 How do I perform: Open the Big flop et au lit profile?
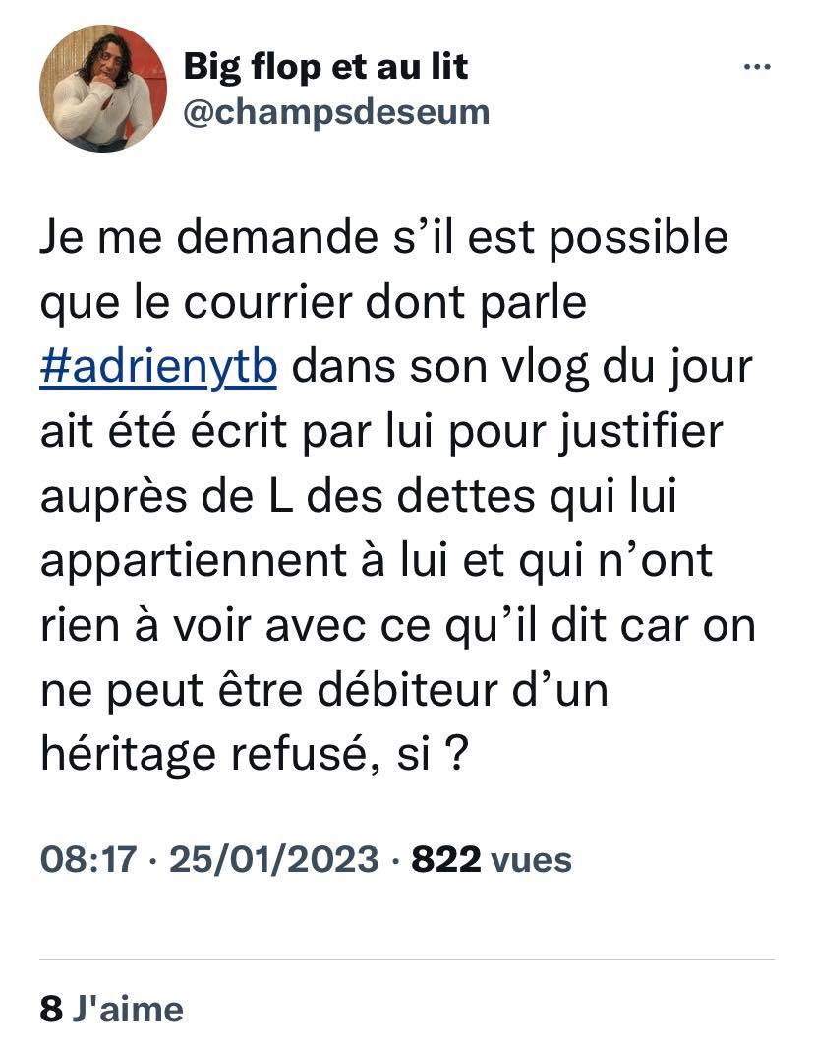(x=325, y=67)
